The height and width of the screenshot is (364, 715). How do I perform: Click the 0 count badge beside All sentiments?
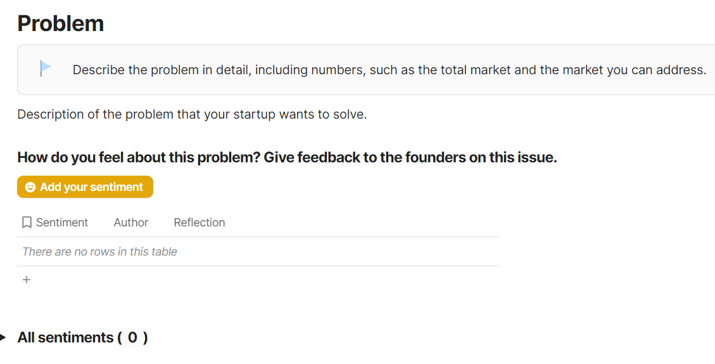[132, 337]
